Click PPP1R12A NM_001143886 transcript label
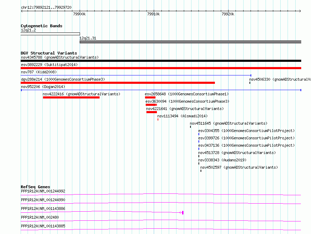The width and height of the screenshot is (311, 234). 43,209
